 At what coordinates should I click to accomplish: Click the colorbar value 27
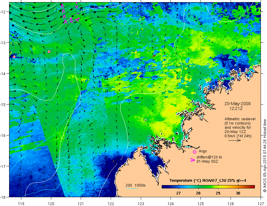click(178, 193)
